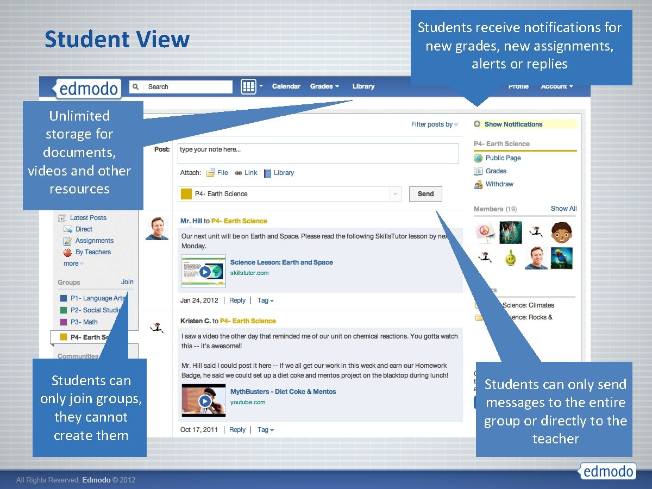Screen dimensions: 652x489
Task: Open the cartoon boy face member avatar
Action: click(562, 233)
